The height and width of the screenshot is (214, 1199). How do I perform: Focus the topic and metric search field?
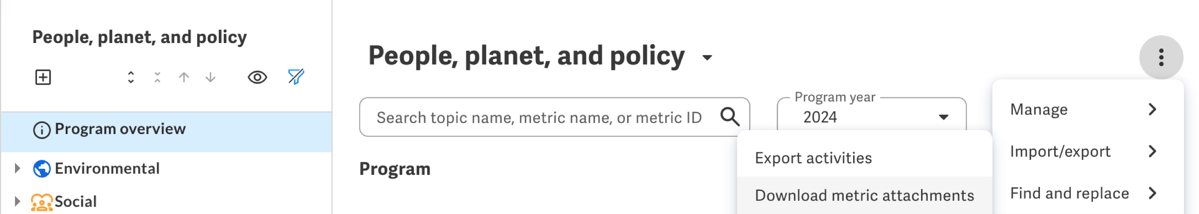tap(554, 117)
